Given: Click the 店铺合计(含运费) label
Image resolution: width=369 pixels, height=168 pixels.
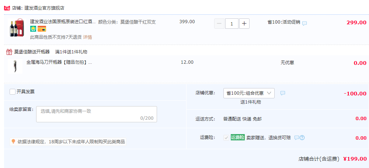Looking at the screenshot, I should pyautogui.click(x=318, y=159).
